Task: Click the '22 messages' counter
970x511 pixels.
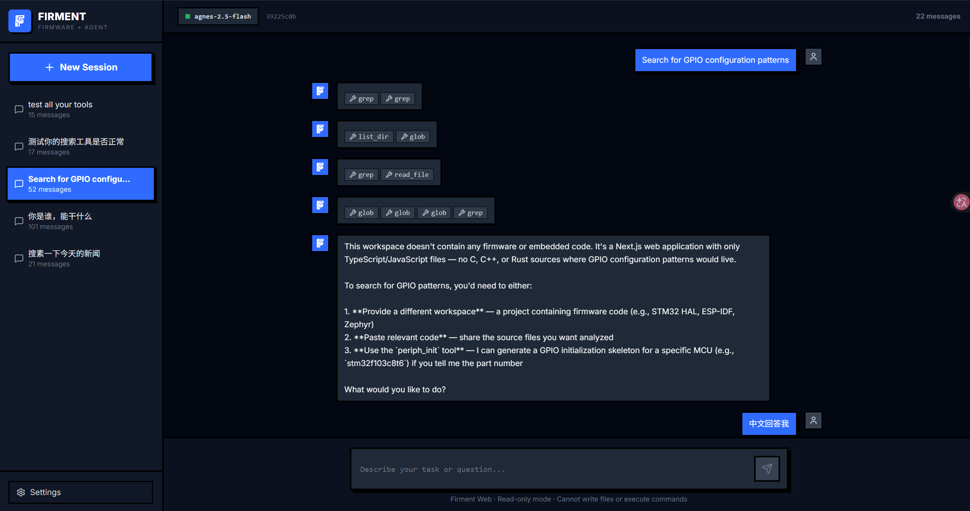Action: [x=938, y=16]
